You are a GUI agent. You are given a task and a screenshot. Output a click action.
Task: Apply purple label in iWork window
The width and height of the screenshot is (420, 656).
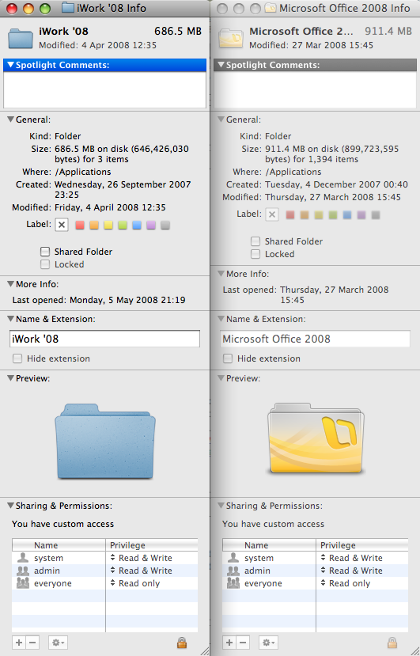pyautogui.click(x=151, y=225)
